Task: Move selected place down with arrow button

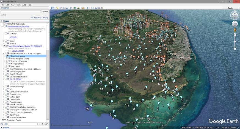Action: (x=43, y=124)
